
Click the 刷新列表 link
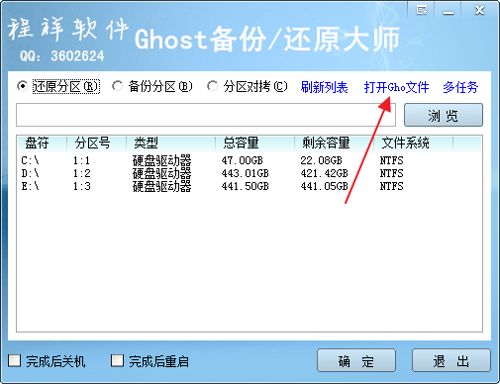[x=324, y=87]
